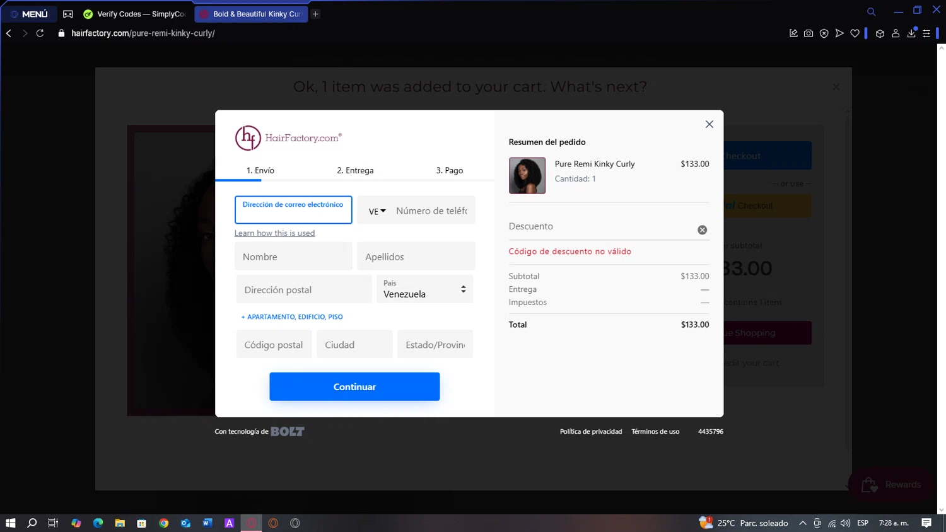
Task: Open the browser tab search magnifier
Action: 871,11
